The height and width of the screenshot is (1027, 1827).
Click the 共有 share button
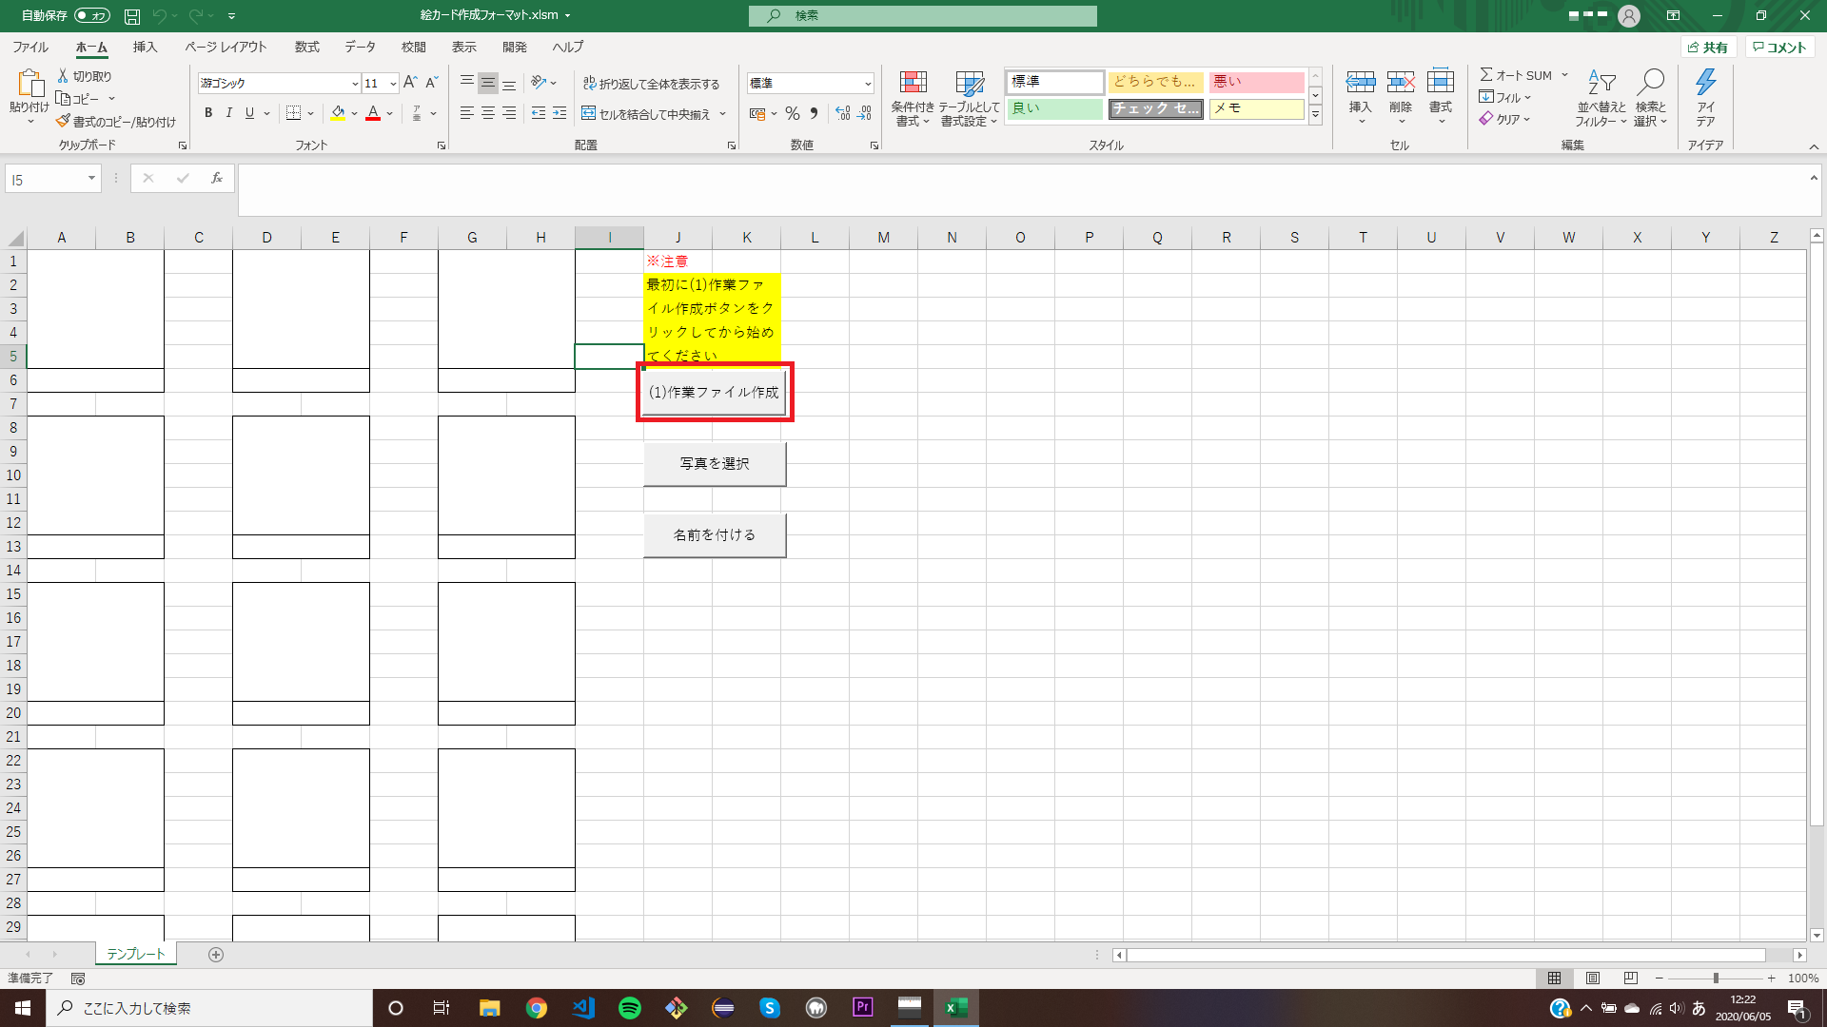(1708, 48)
